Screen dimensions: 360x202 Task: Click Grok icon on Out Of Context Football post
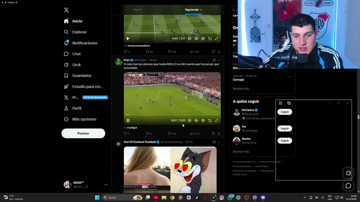coord(214,142)
